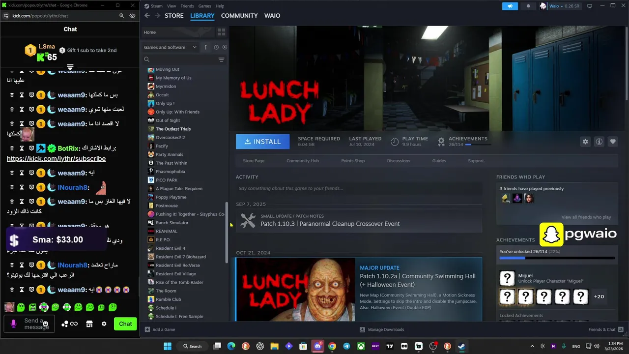Open Lunch Lady Discussions

click(x=399, y=161)
